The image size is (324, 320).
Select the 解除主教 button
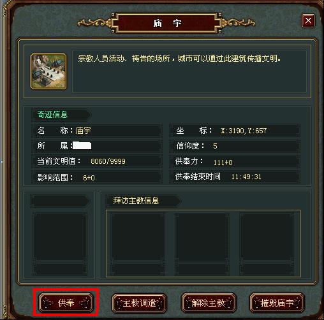[x=209, y=303]
